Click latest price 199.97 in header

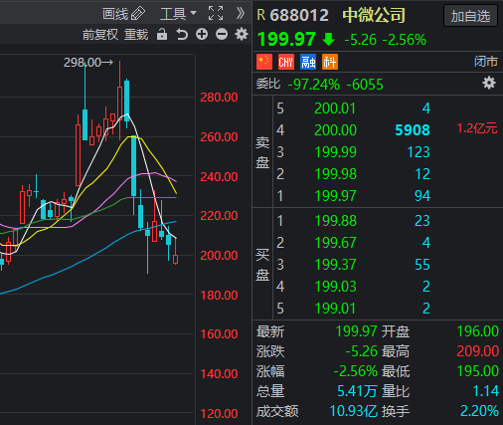286,39
